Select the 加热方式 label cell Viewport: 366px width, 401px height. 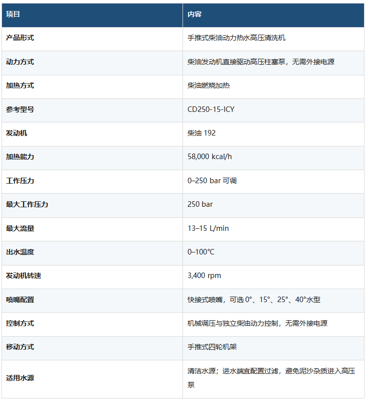92,87
